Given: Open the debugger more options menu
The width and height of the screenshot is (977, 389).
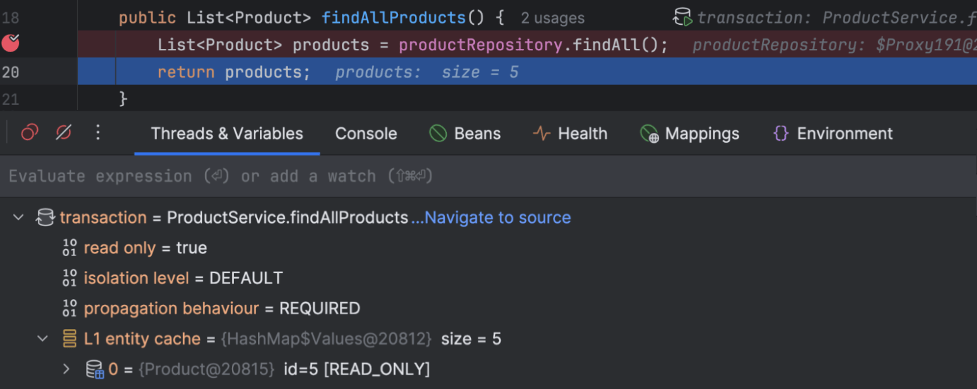Looking at the screenshot, I should click(x=98, y=133).
